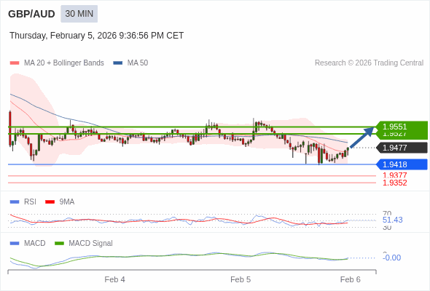Click the MA 50 legend label
The width and height of the screenshot is (430, 291).
click(138, 63)
